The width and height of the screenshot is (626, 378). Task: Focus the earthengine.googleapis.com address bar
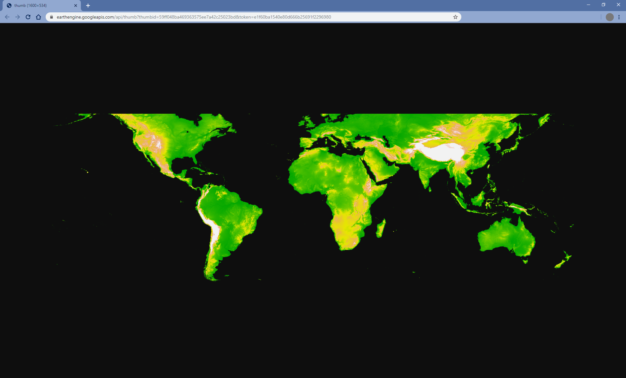228,17
